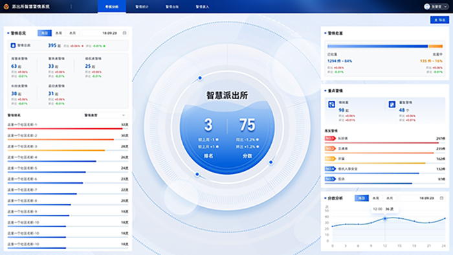This screenshot has width=453, height=255.
Task: Click the large rank number 3 in center
Action: 208,125
